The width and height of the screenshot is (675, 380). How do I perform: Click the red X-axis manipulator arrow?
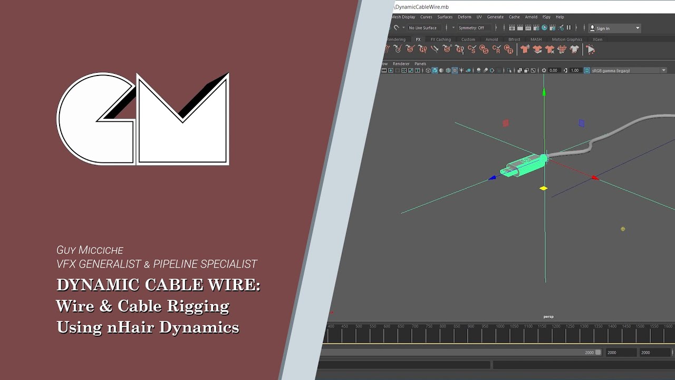pos(595,178)
